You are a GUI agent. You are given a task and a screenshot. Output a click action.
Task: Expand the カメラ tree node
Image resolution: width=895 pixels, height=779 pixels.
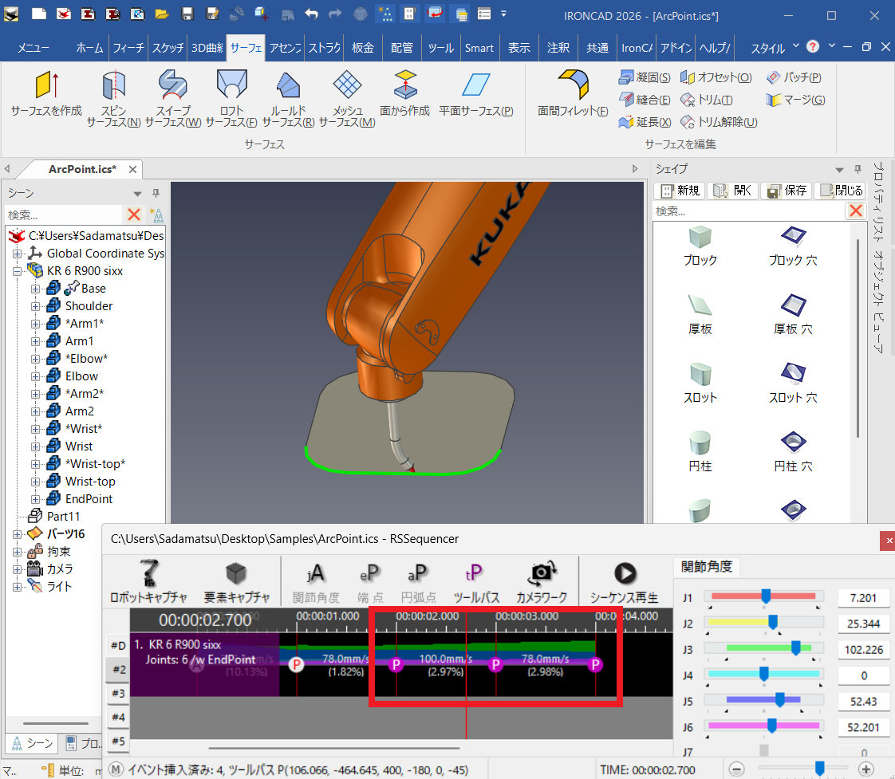pos(17,569)
